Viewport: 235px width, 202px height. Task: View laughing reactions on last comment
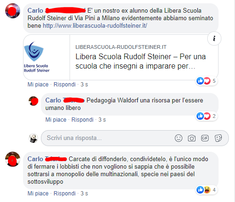pos(206,190)
